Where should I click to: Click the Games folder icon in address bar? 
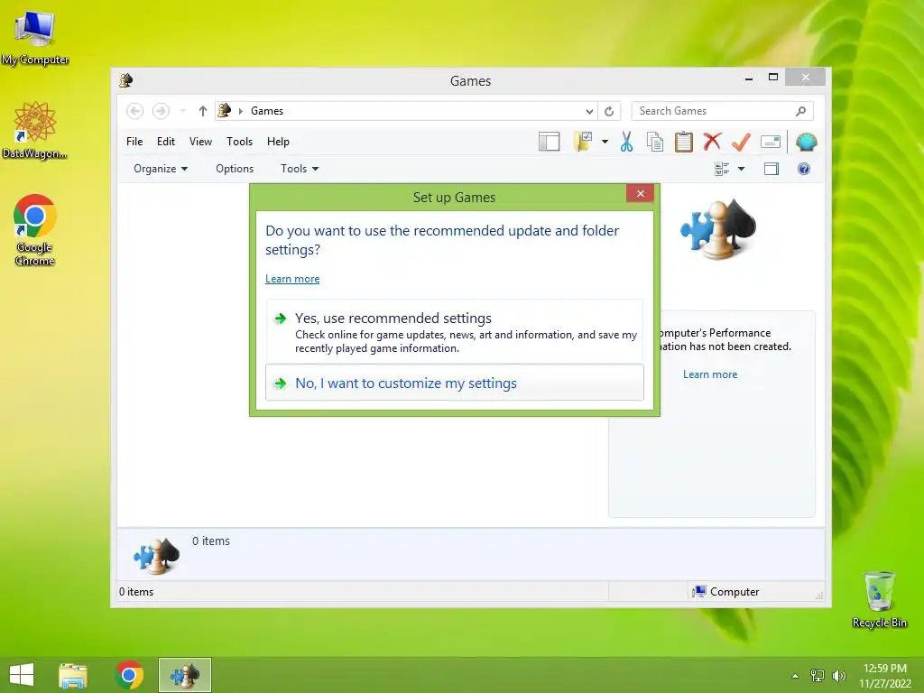click(225, 110)
